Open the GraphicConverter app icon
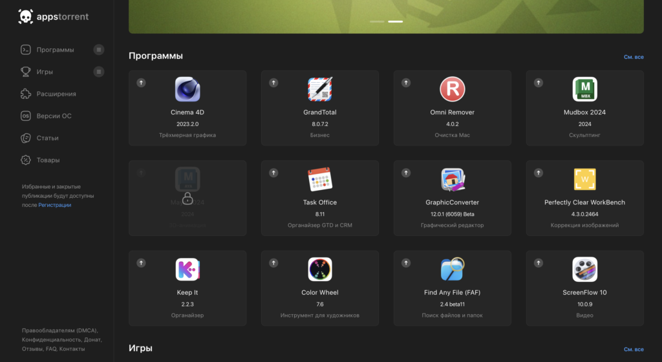The width and height of the screenshot is (662, 362). [x=452, y=179]
